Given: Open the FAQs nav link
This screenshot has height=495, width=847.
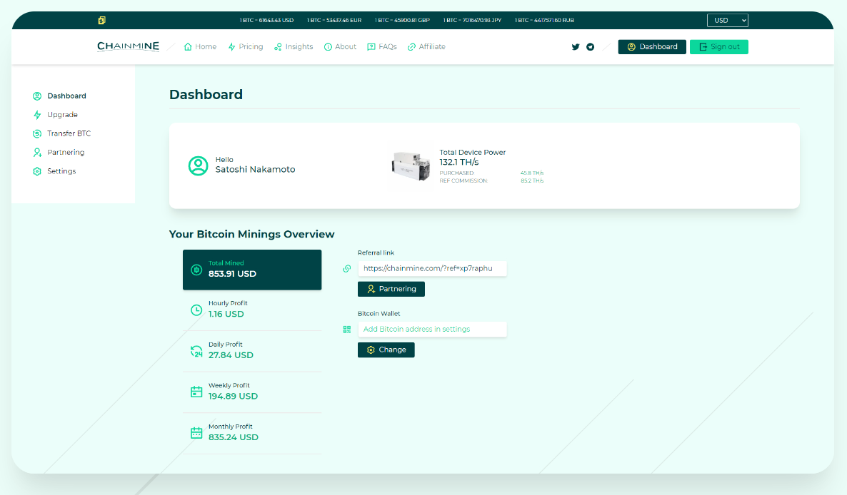Looking at the screenshot, I should (382, 47).
